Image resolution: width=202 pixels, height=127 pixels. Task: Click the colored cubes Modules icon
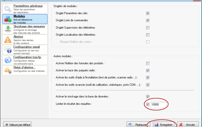point(8,19)
